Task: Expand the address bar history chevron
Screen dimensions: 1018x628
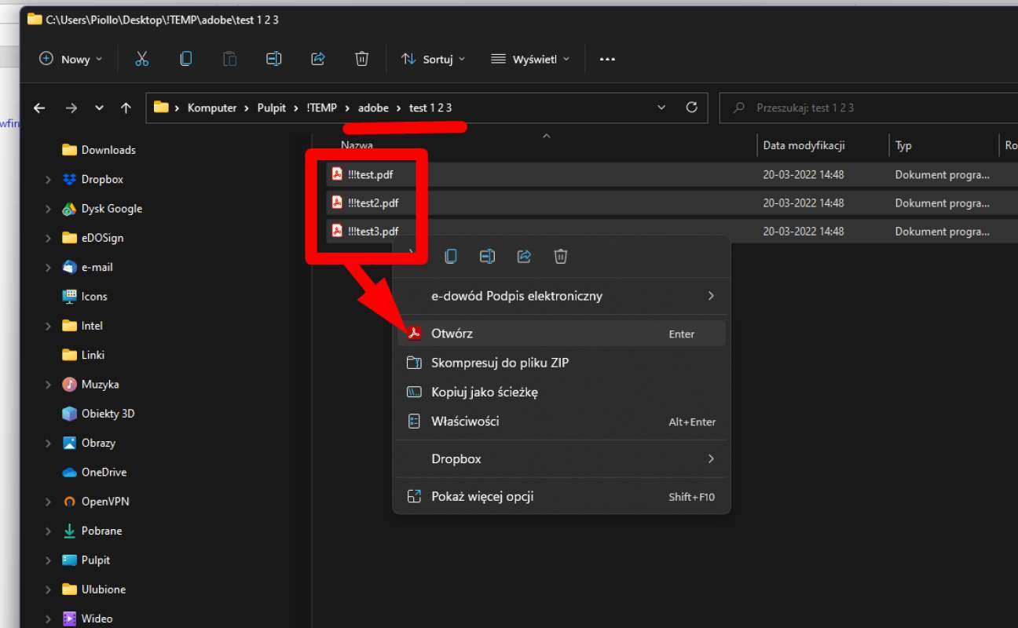Action: click(661, 108)
